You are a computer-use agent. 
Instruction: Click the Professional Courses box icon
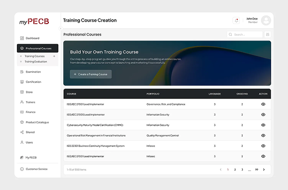(x=22, y=48)
